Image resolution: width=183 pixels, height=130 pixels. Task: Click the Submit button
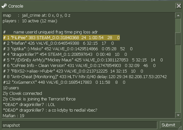(169, 125)
